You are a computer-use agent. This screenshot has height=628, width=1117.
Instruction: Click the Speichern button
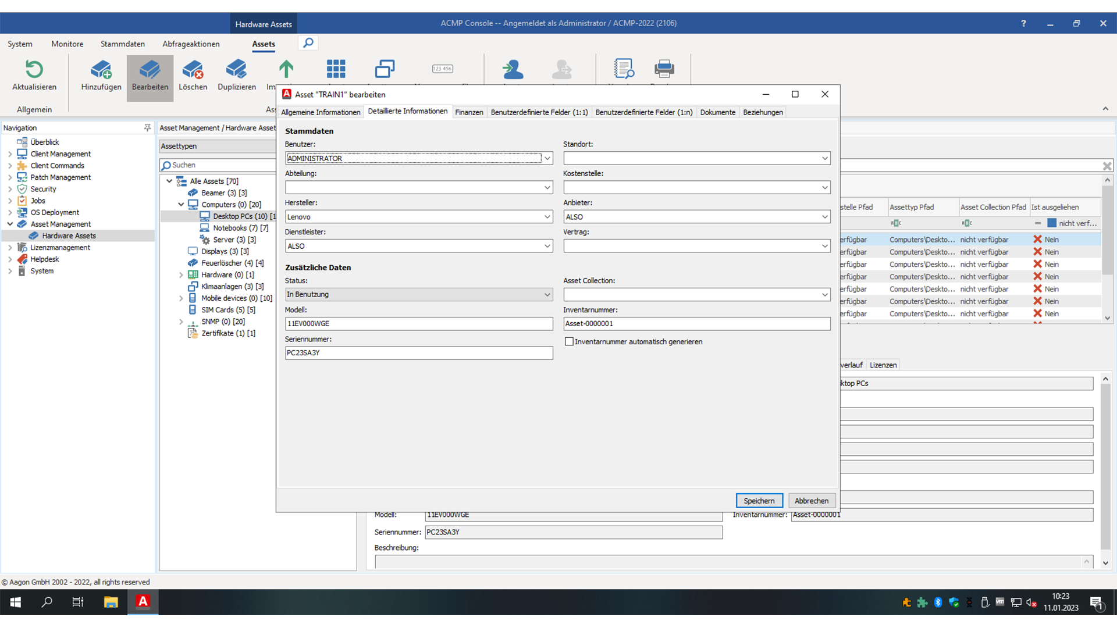[x=759, y=500]
